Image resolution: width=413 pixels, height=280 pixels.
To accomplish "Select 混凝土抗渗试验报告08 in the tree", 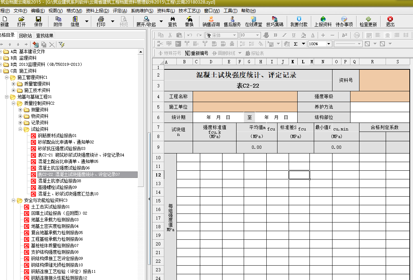I will point(59,181).
